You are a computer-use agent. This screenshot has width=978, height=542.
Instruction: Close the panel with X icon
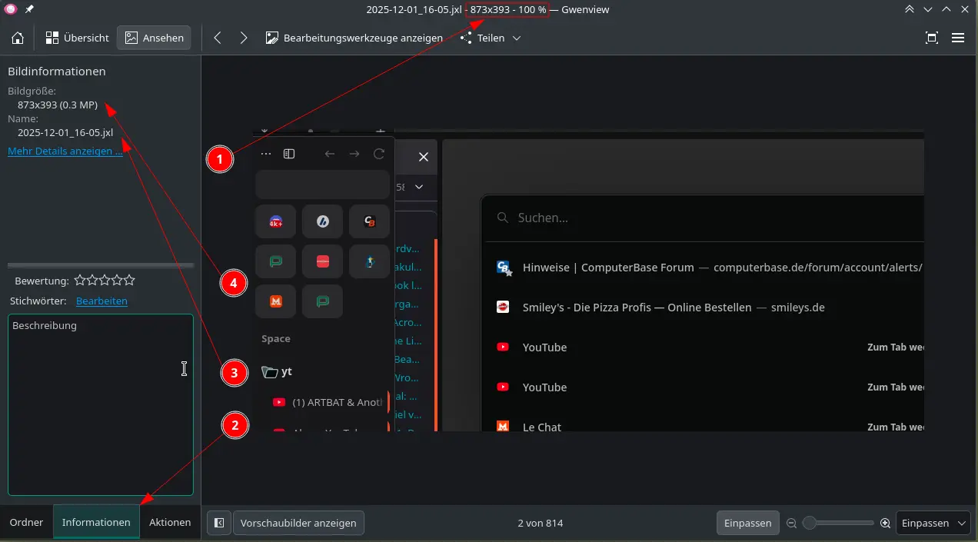pyautogui.click(x=423, y=157)
